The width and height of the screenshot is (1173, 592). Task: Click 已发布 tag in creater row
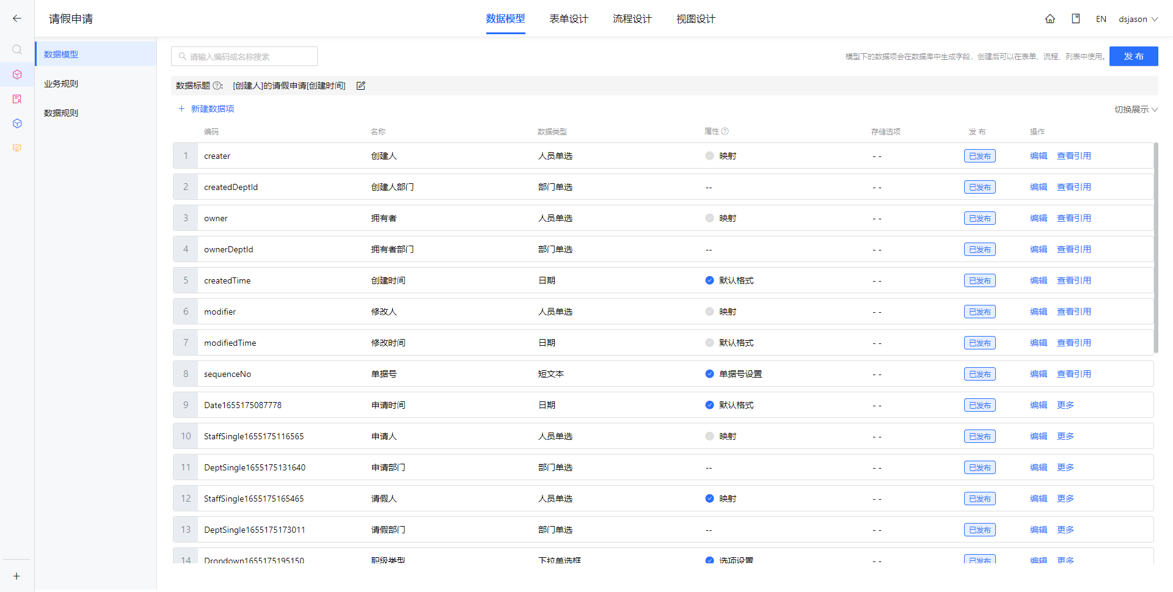tap(980, 156)
